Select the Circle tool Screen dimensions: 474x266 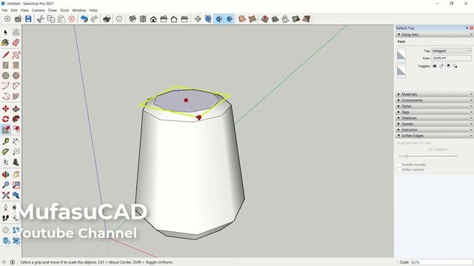point(6,75)
